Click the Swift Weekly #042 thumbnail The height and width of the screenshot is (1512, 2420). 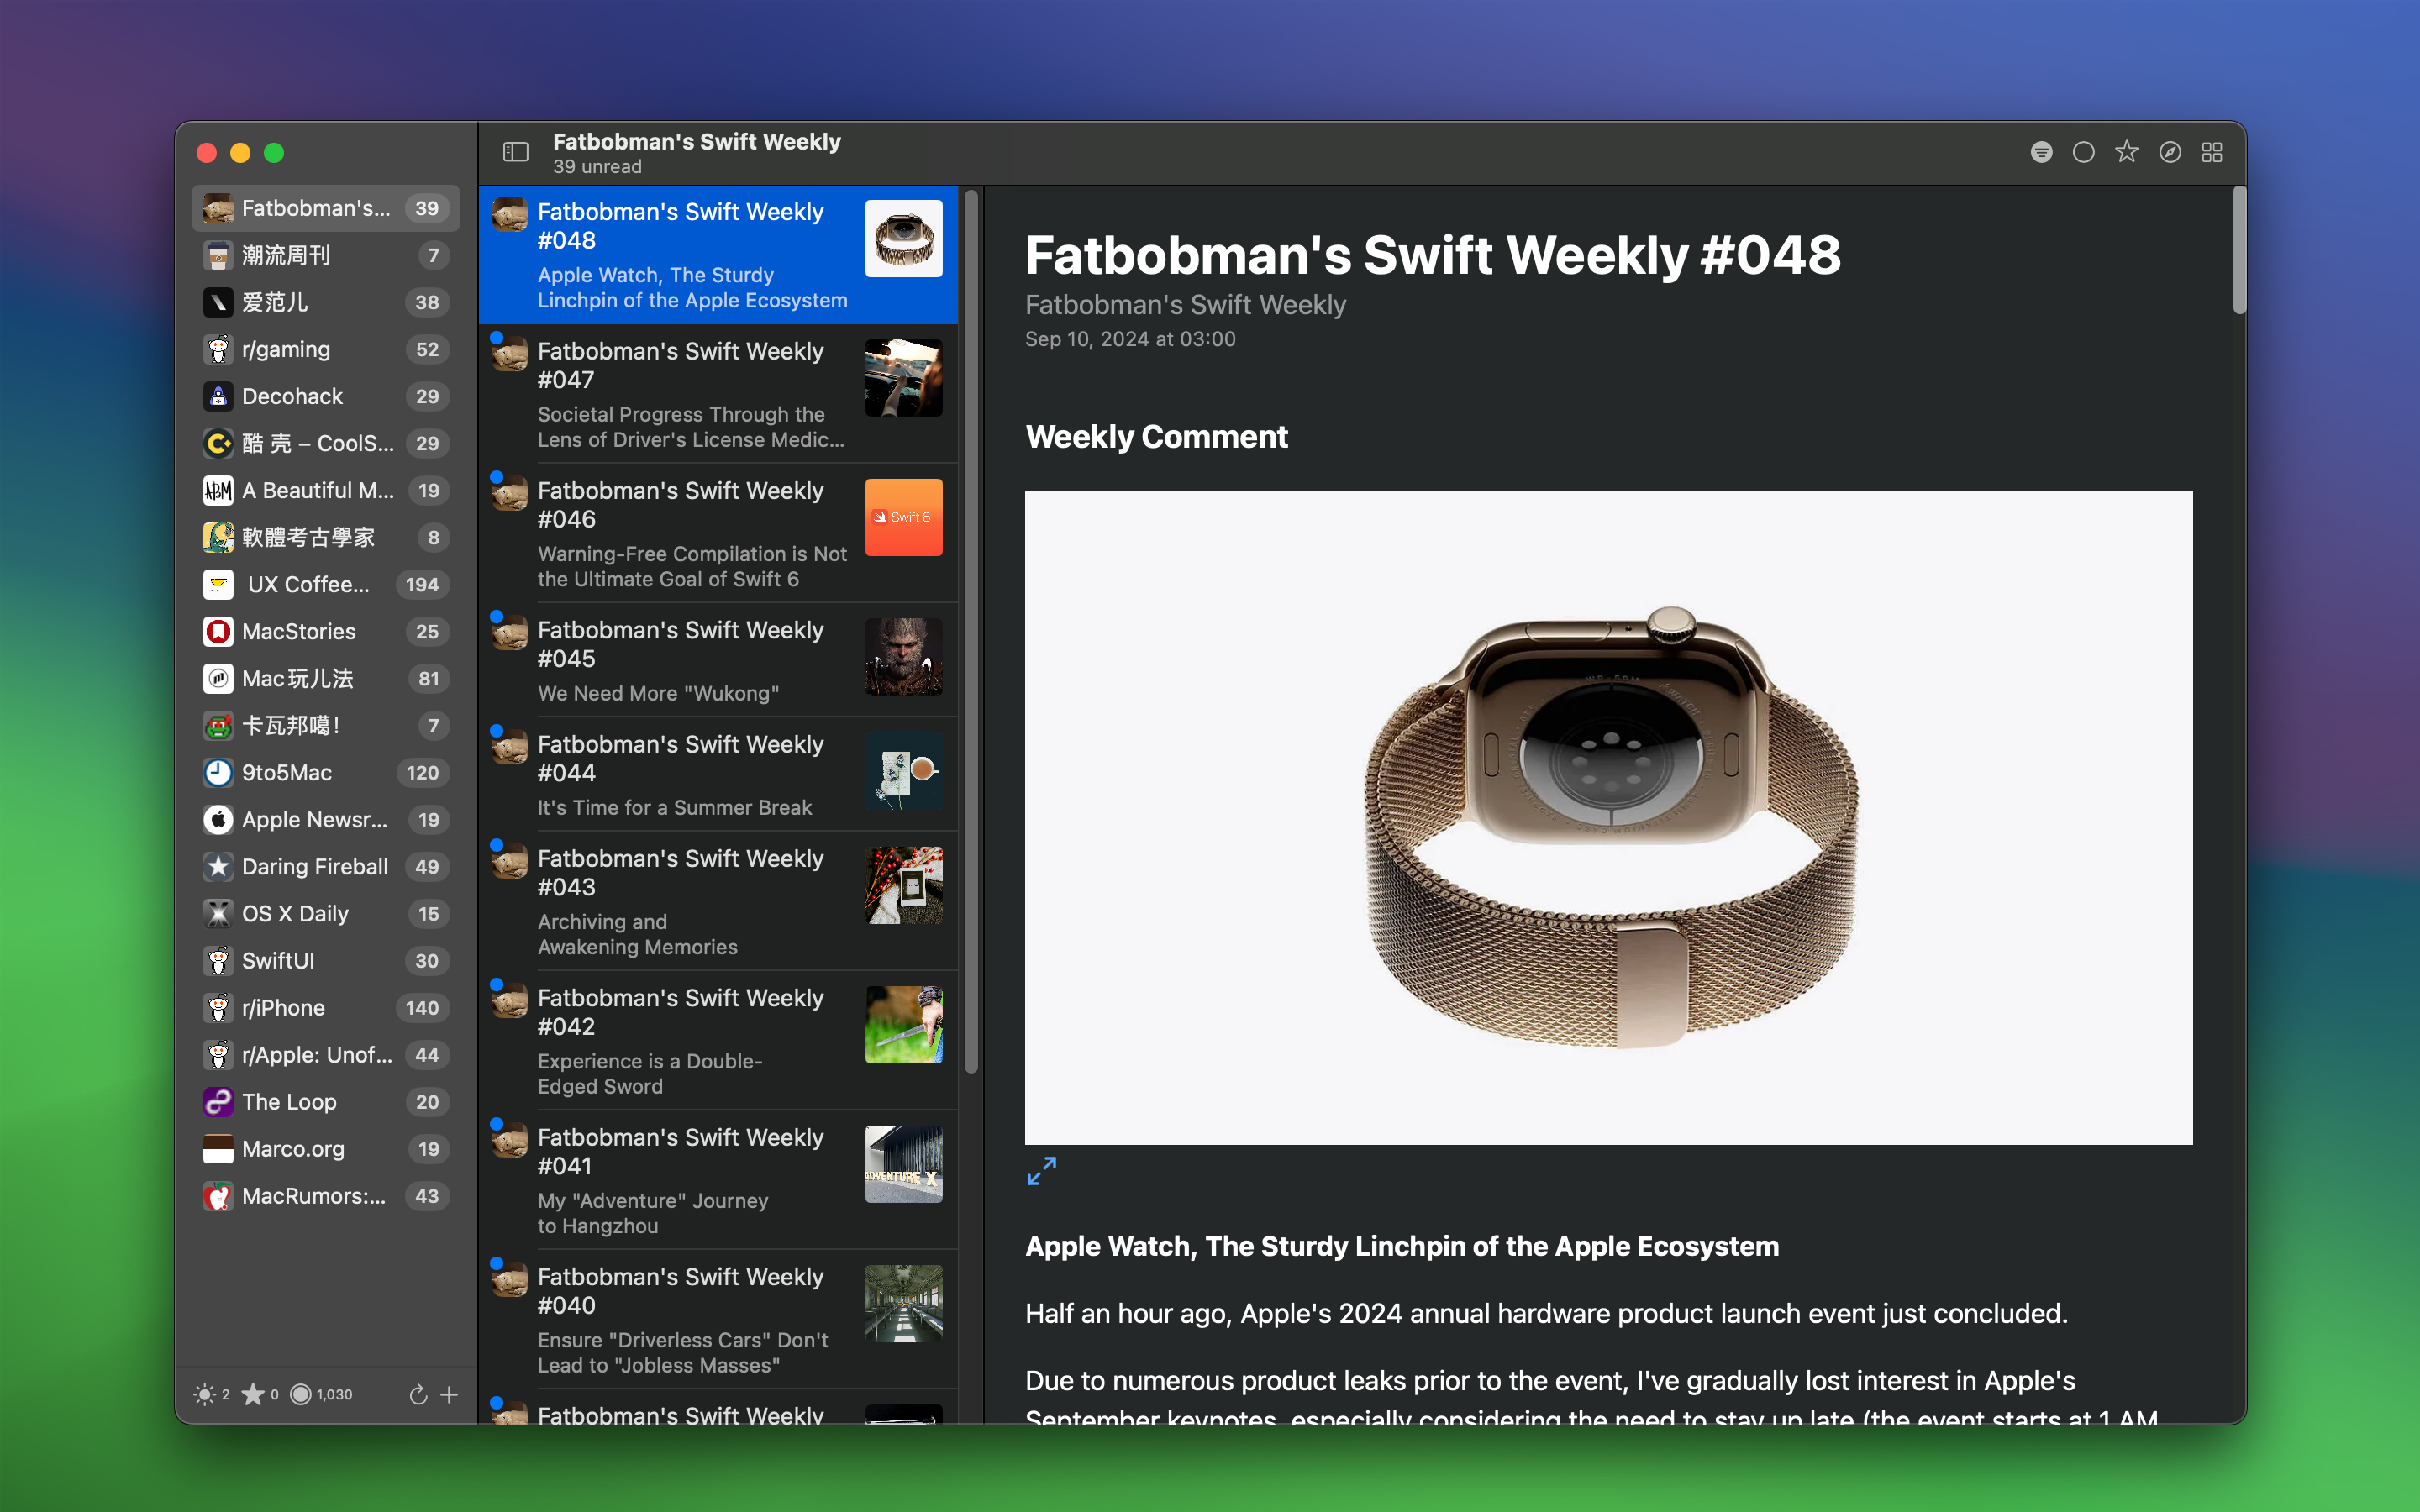pyautogui.click(x=903, y=1025)
